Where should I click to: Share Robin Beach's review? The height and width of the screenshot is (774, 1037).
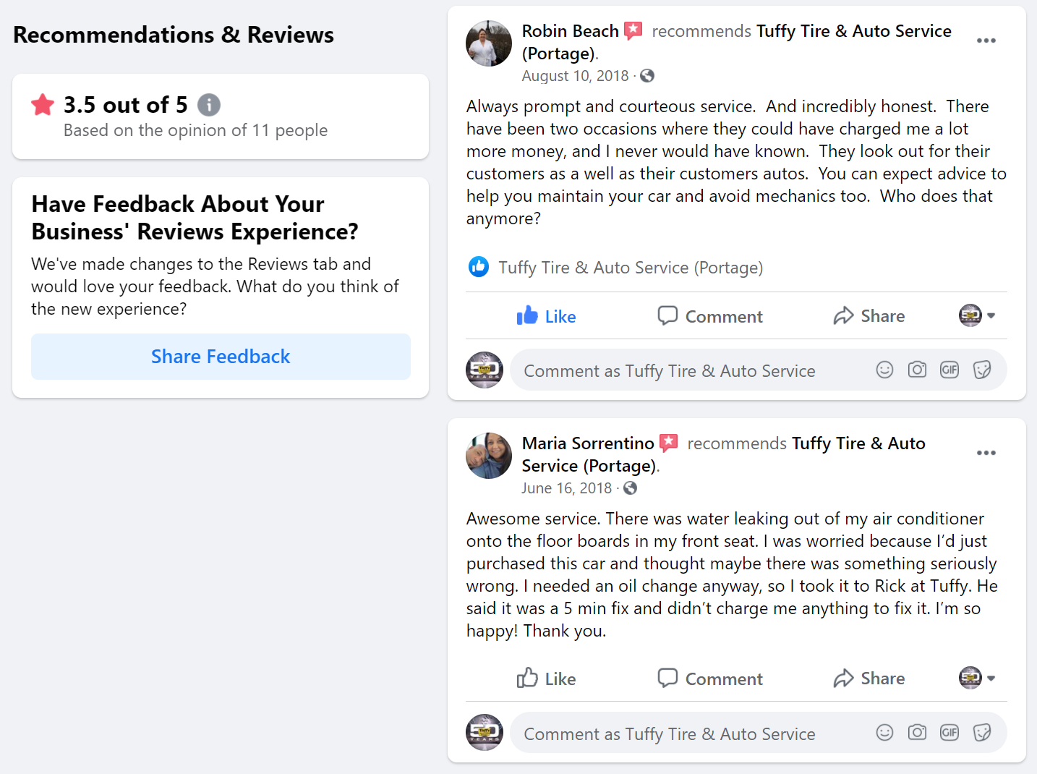pyautogui.click(x=869, y=316)
